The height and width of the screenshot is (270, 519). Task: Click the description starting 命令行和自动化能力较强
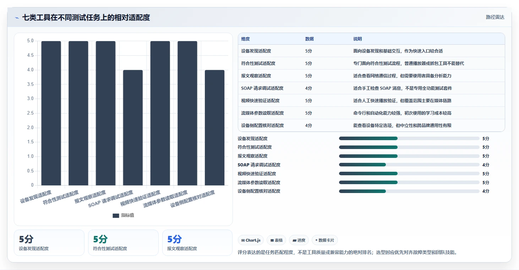pos(402,113)
